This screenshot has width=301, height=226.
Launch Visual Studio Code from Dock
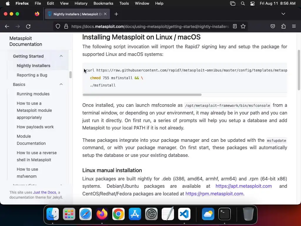(184, 214)
